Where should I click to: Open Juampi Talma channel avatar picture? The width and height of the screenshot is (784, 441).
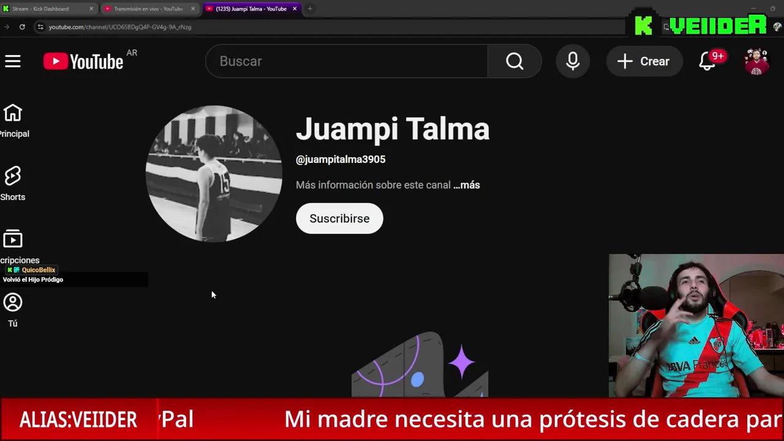[214, 174]
